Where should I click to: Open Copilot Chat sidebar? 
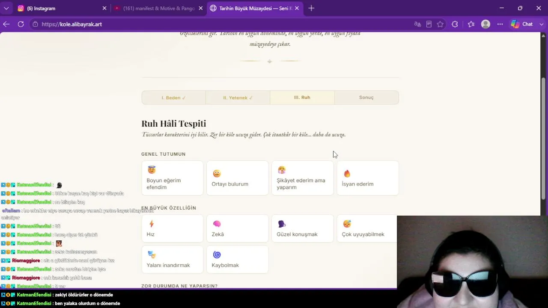tap(522, 24)
